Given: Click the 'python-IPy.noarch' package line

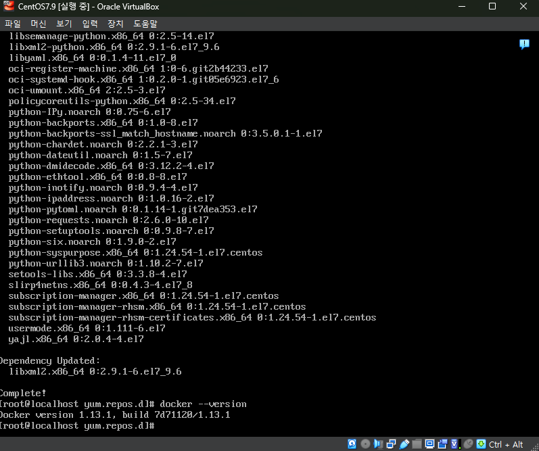Looking at the screenshot, I should click(x=89, y=112).
